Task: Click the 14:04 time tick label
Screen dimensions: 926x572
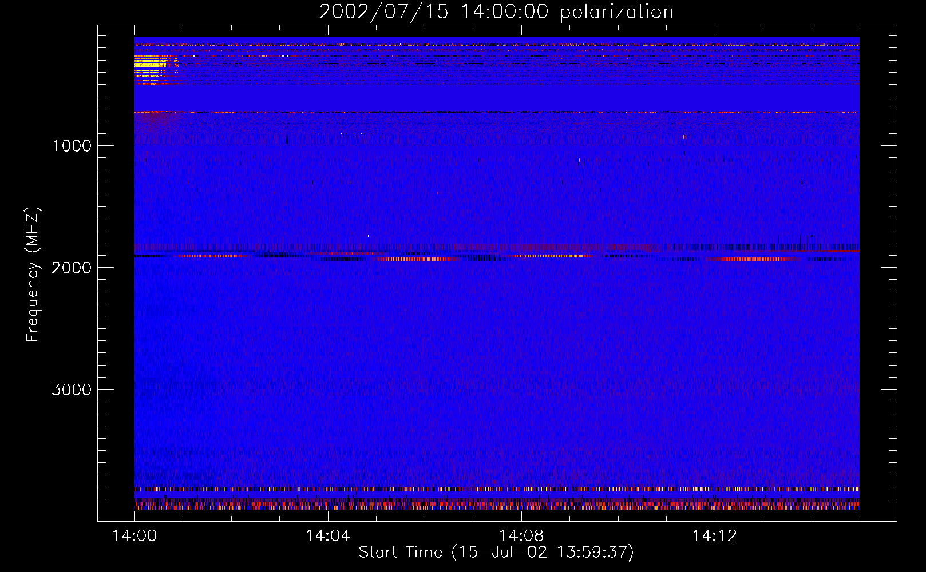Action: [327, 535]
